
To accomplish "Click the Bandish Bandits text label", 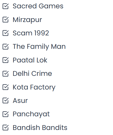I will point(40,127).
